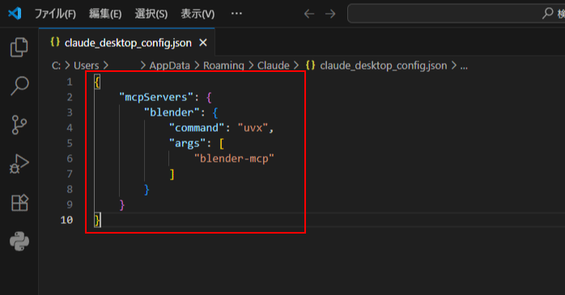
Task: Click the AppData breadcrumb segment
Action: (169, 65)
